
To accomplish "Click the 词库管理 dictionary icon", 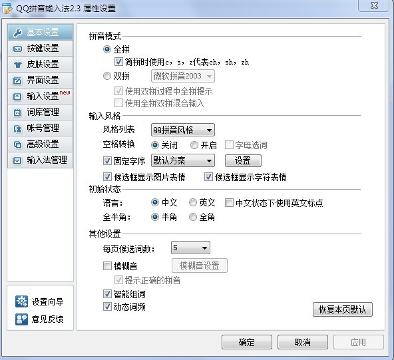I will tap(17, 112).
